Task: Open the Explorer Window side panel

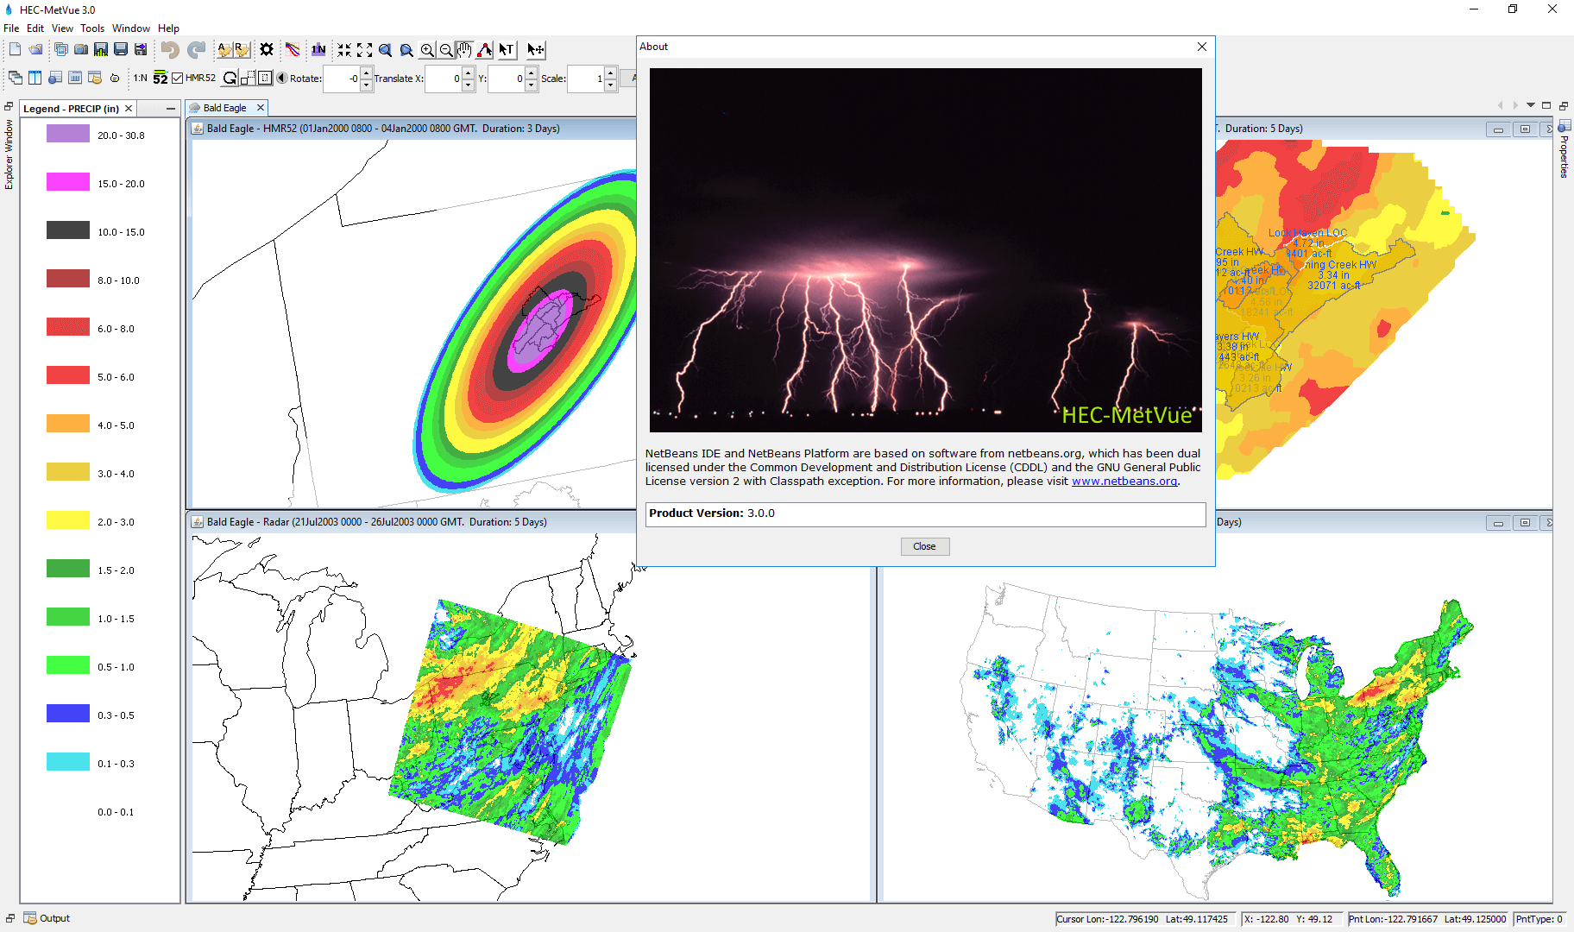Action: [x=9, y=154]
